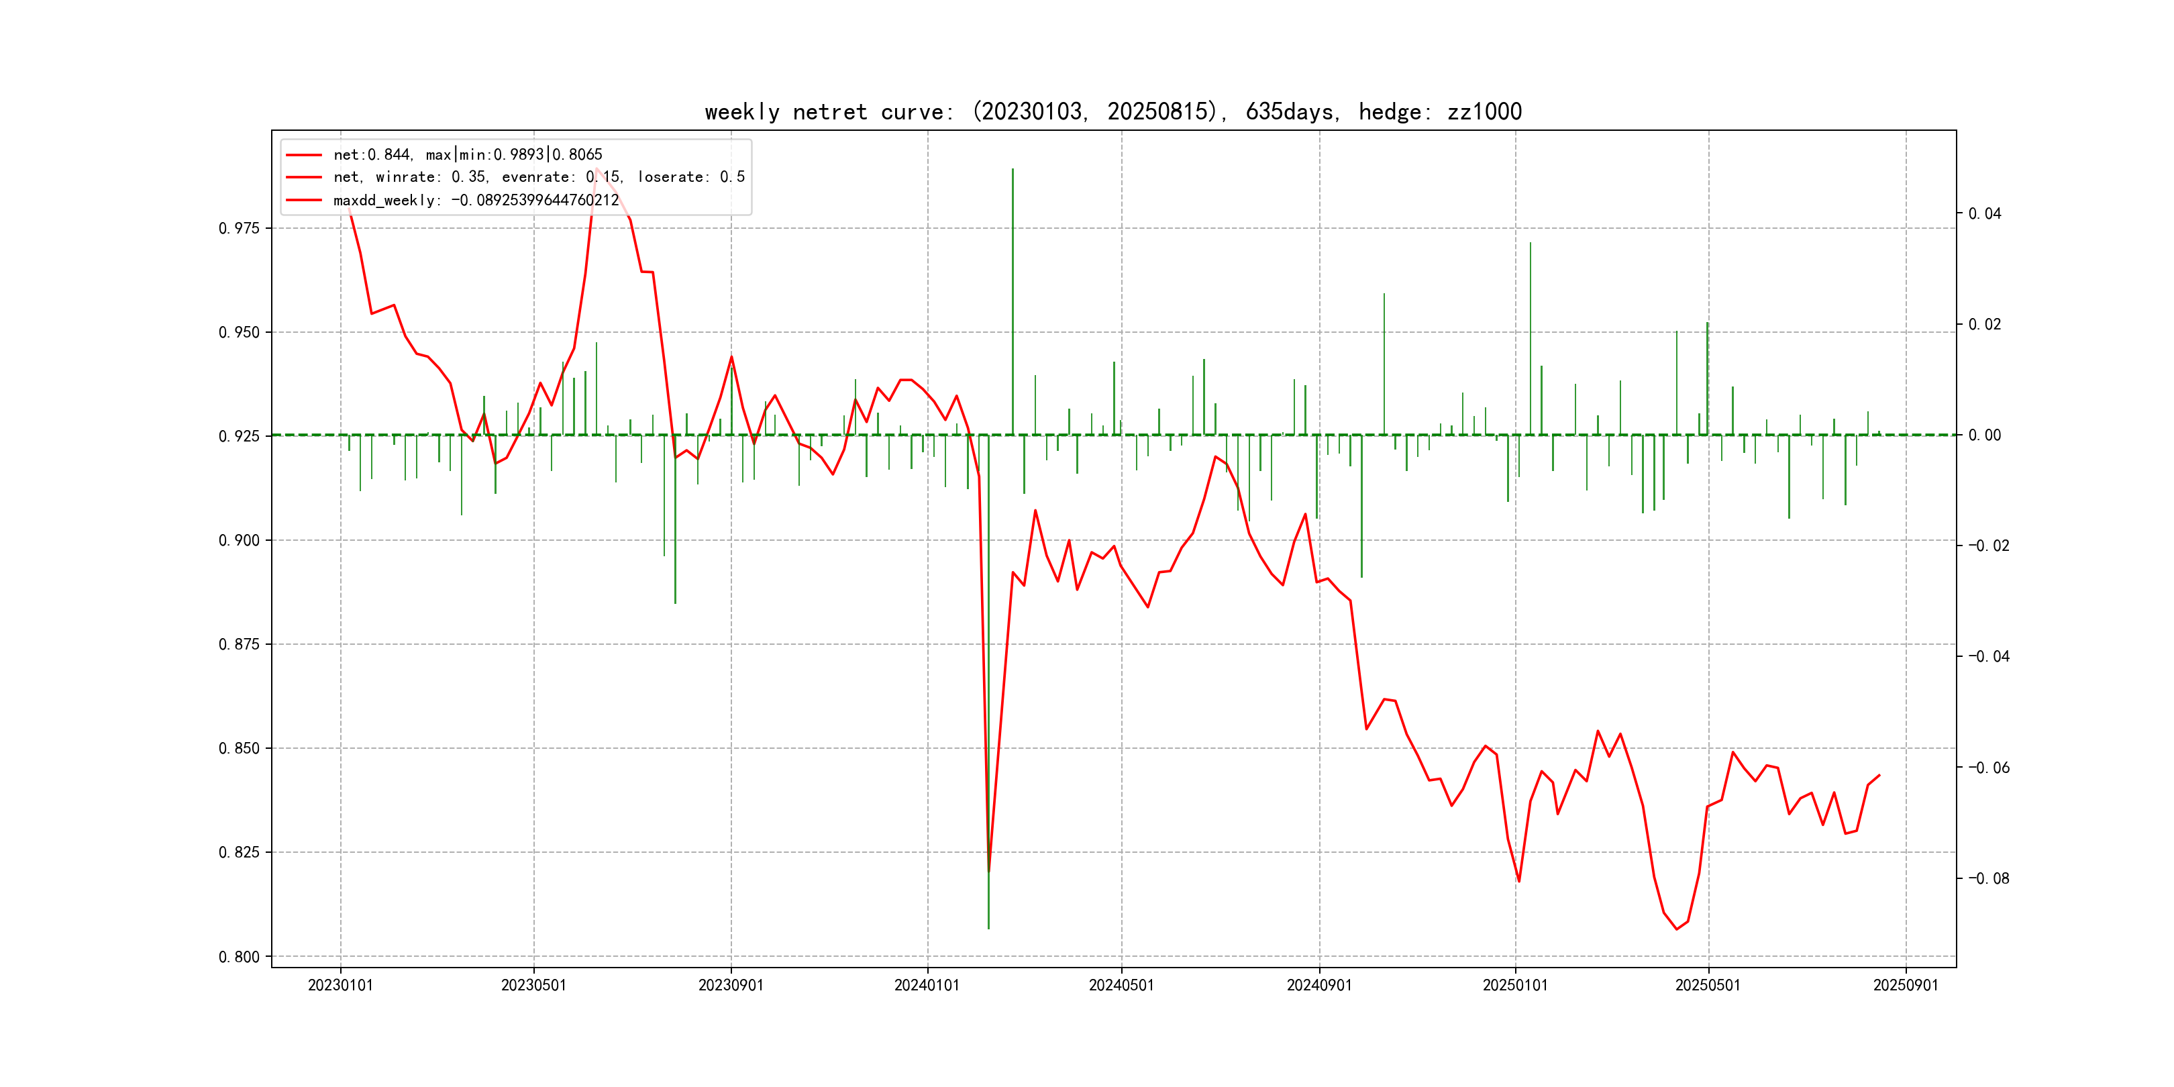
Task: Click the 0.00 right axis tick label
Action: pos(1984,435)
